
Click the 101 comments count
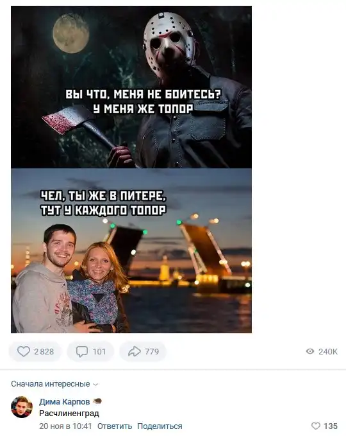[99, 352]
